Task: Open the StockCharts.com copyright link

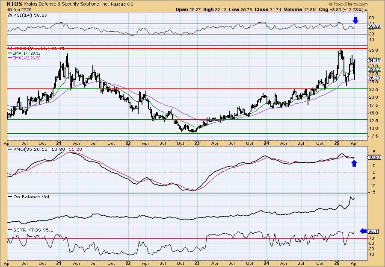Action: [348, 4]
